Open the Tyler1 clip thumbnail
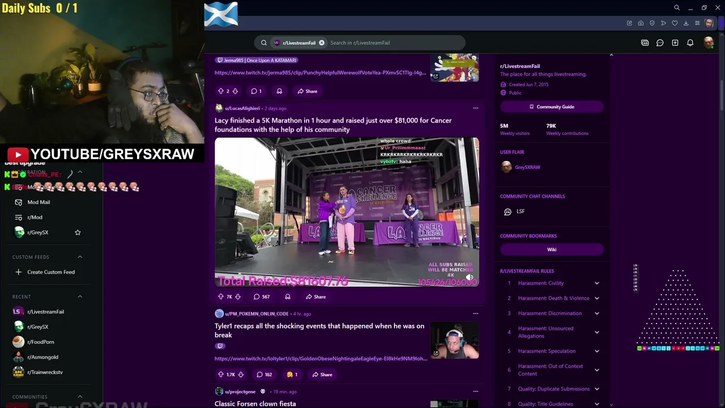 pyautogui.click(x=454, y=341)
